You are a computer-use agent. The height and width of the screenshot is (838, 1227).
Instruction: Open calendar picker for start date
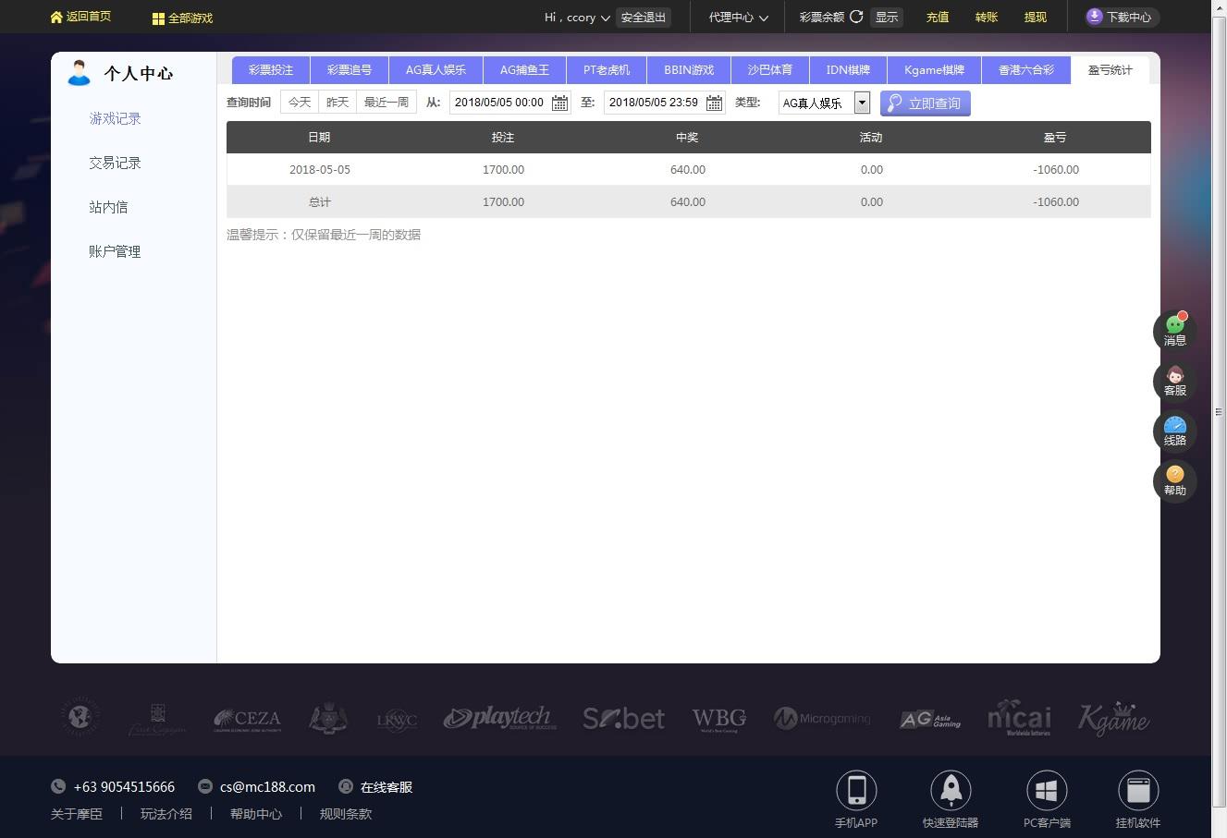point(559,103)
